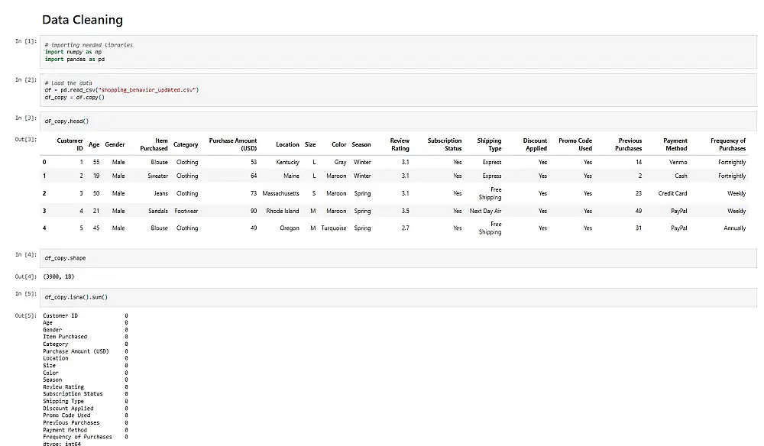Click the Customer ID column header
This screenshot has height=446, width=764.
[x=70, y=144]
